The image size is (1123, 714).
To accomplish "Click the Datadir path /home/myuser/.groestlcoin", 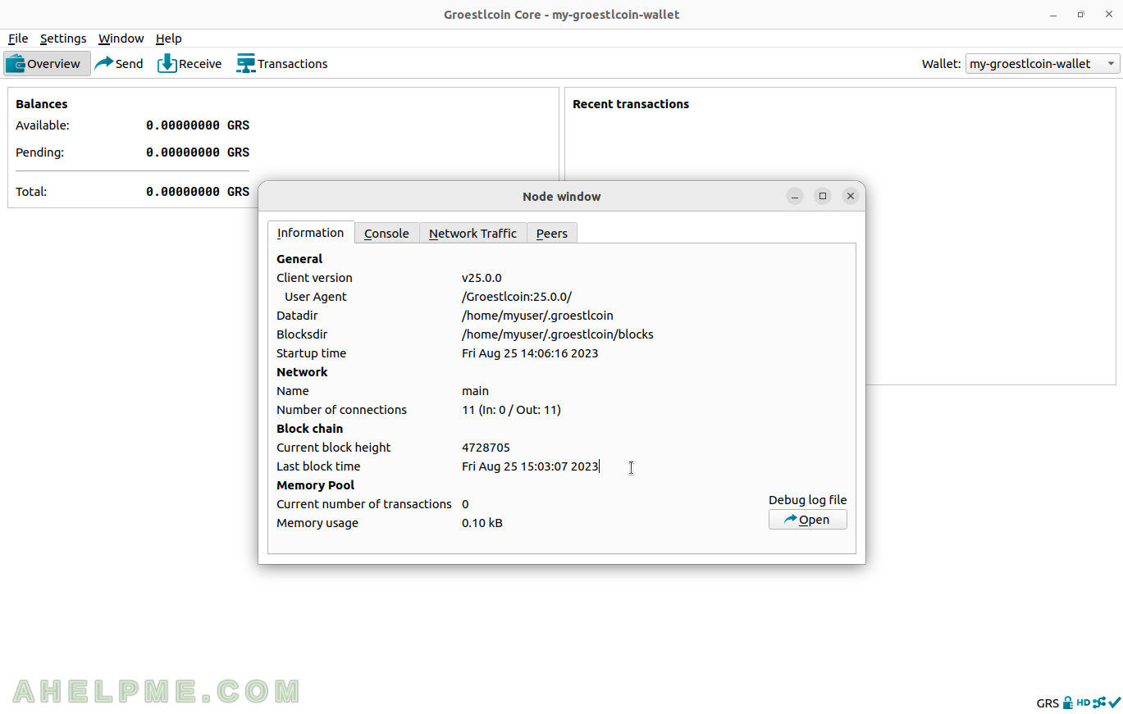I will (537, 315).
